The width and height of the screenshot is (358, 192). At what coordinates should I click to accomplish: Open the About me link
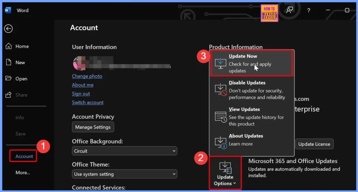click(83, 85)
